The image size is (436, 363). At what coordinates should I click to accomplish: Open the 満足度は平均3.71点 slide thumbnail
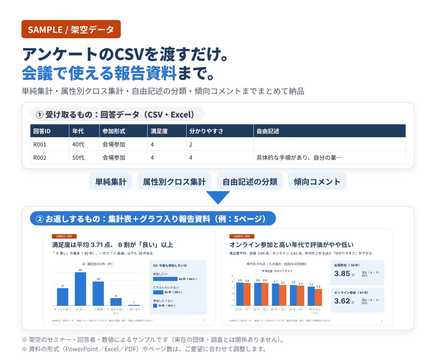(x=129, y=277)
